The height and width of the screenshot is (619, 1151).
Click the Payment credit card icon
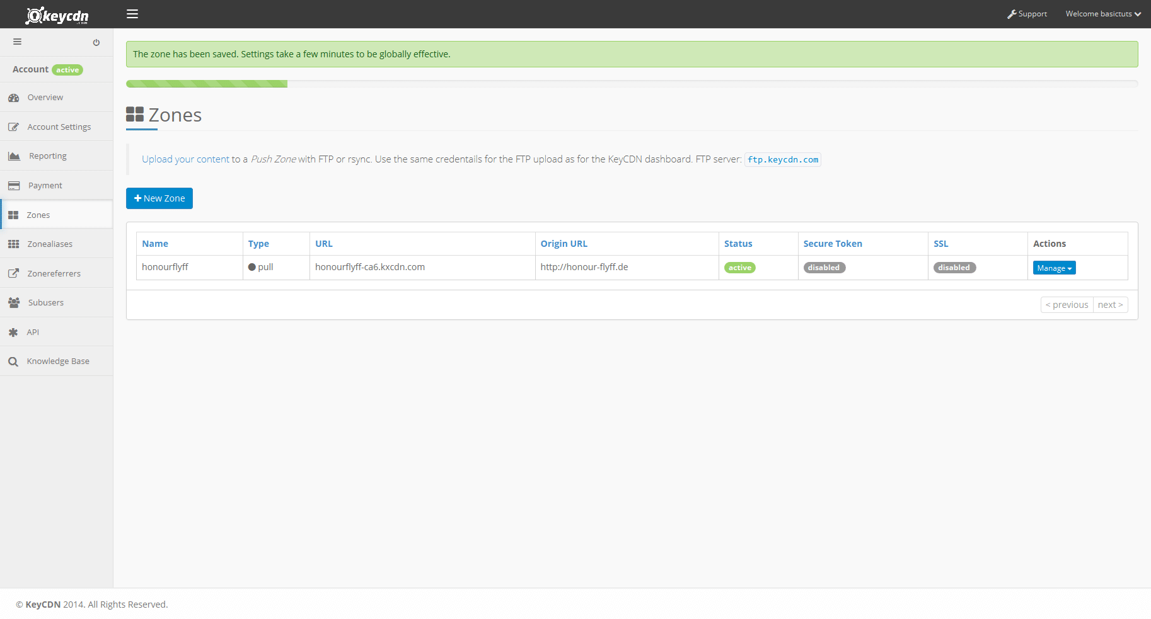click(x=14, y=186)
